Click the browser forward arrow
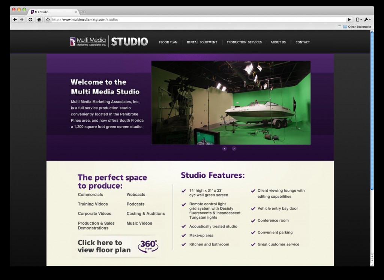 (22, 19)
